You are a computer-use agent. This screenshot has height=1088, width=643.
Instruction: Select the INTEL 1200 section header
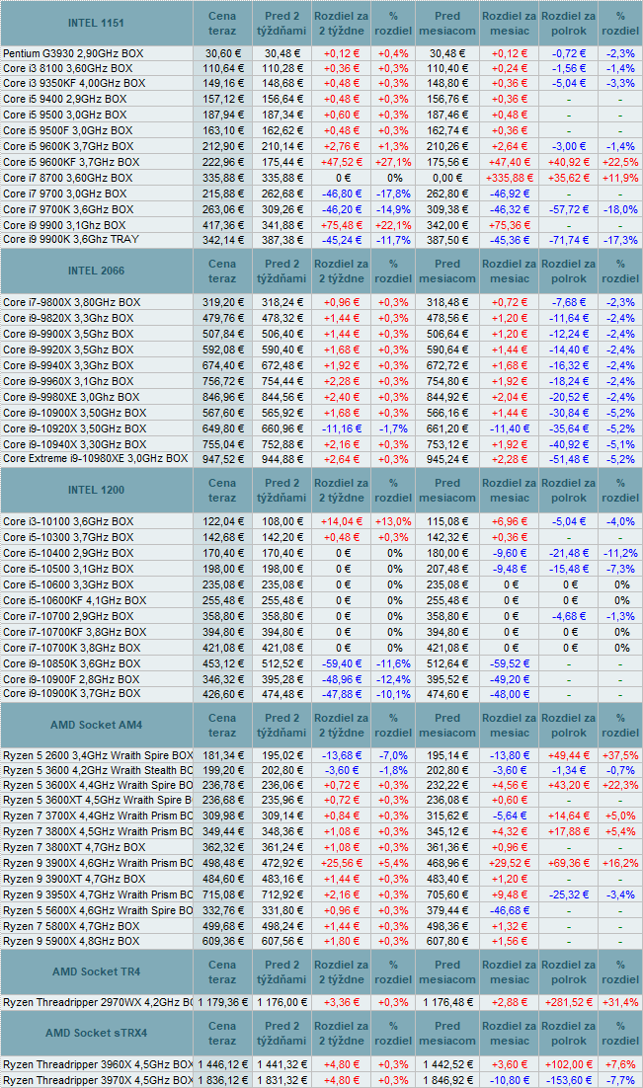tap(96, 490)
